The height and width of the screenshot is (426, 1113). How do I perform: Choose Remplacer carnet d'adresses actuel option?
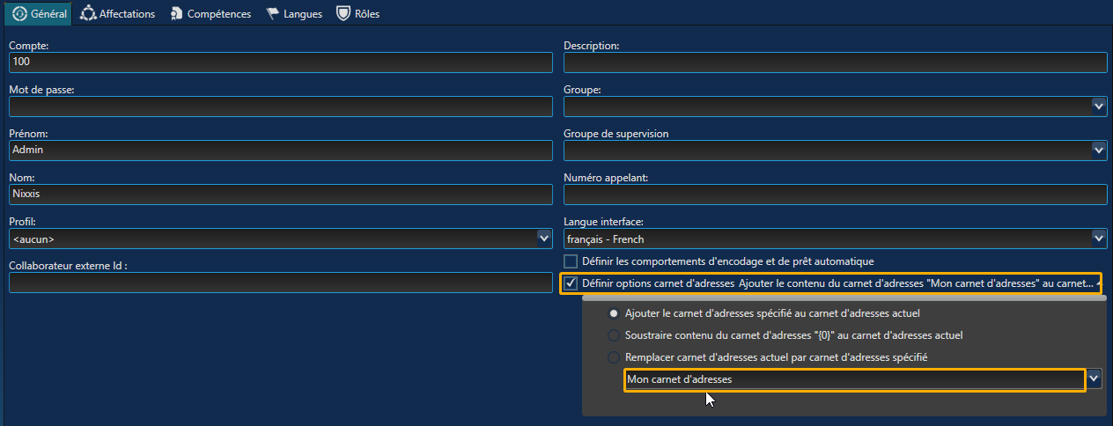pos(614,357)
